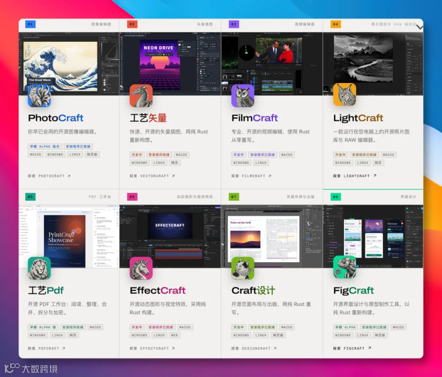Click the MACOS tag in PhotoCraft card

point(35,155)
